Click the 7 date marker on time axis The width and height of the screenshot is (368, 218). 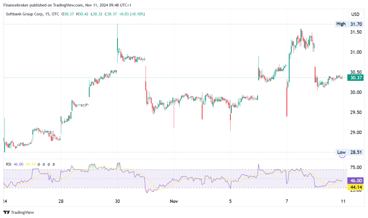coord(287,202)
